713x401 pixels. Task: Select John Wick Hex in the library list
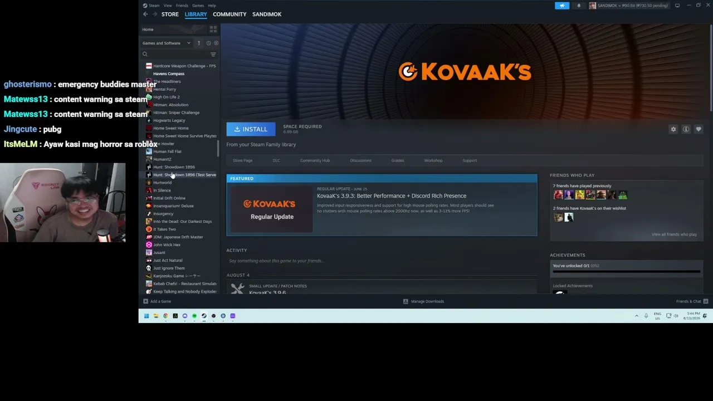[x=167, y=245]
